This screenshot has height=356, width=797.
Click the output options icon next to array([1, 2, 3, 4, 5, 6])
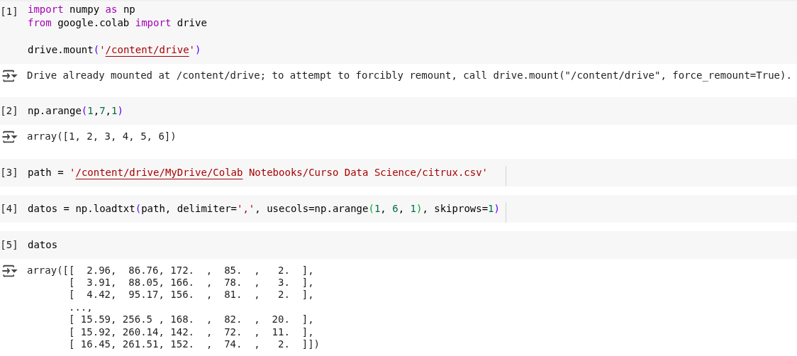(x=9, y=136)
